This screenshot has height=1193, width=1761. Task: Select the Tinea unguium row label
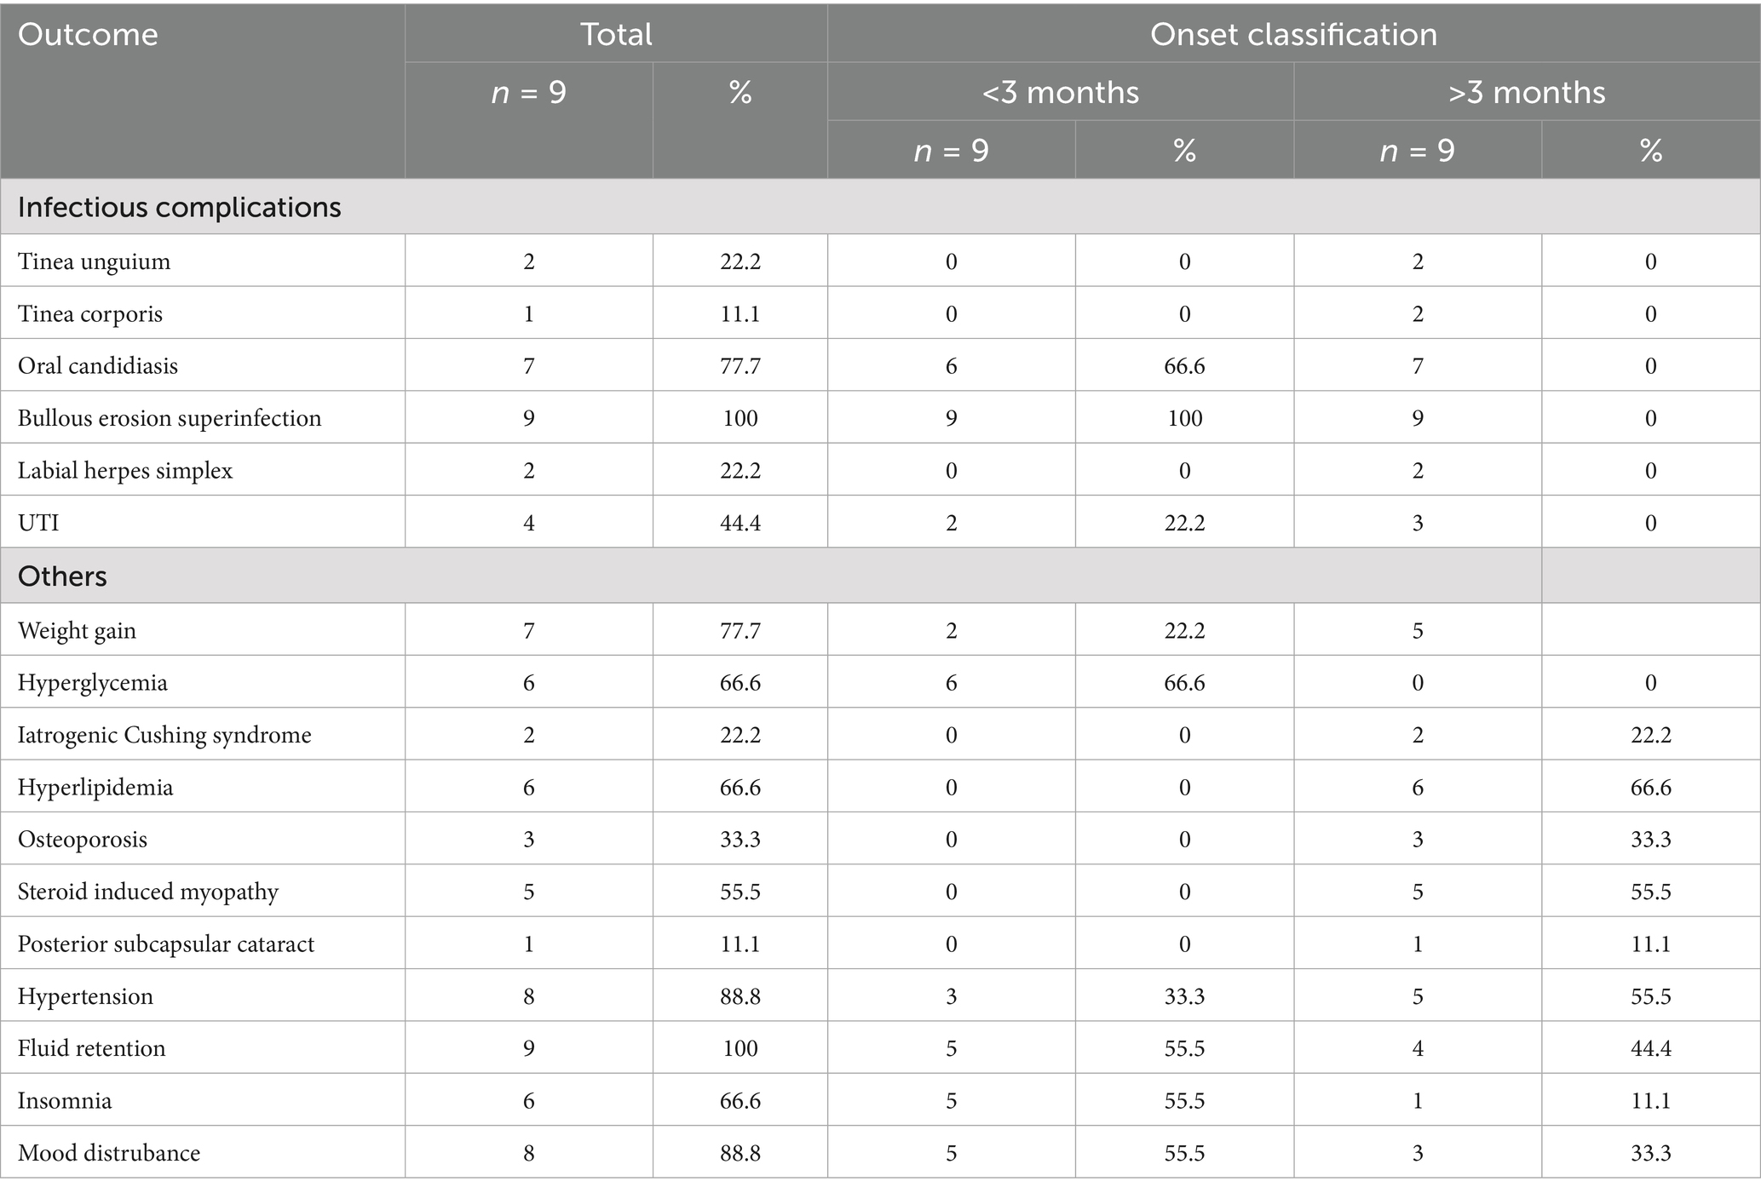(x=94, y=261)
